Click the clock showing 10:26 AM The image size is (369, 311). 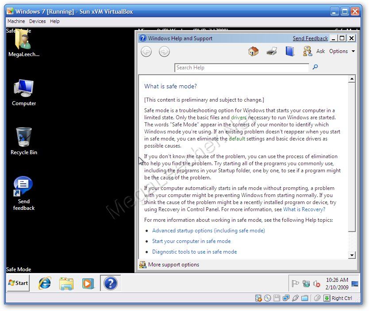point(337,284)
